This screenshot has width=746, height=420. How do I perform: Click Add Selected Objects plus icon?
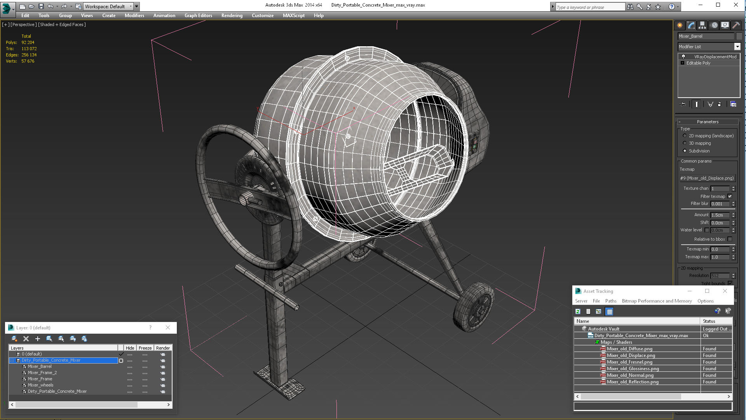tap(38, 339)
